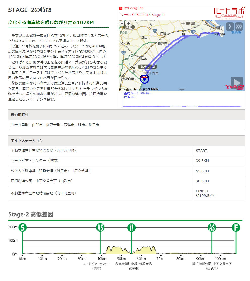Click the green S start marker
This screenshot has width=250, height=281.
point(23,228)
